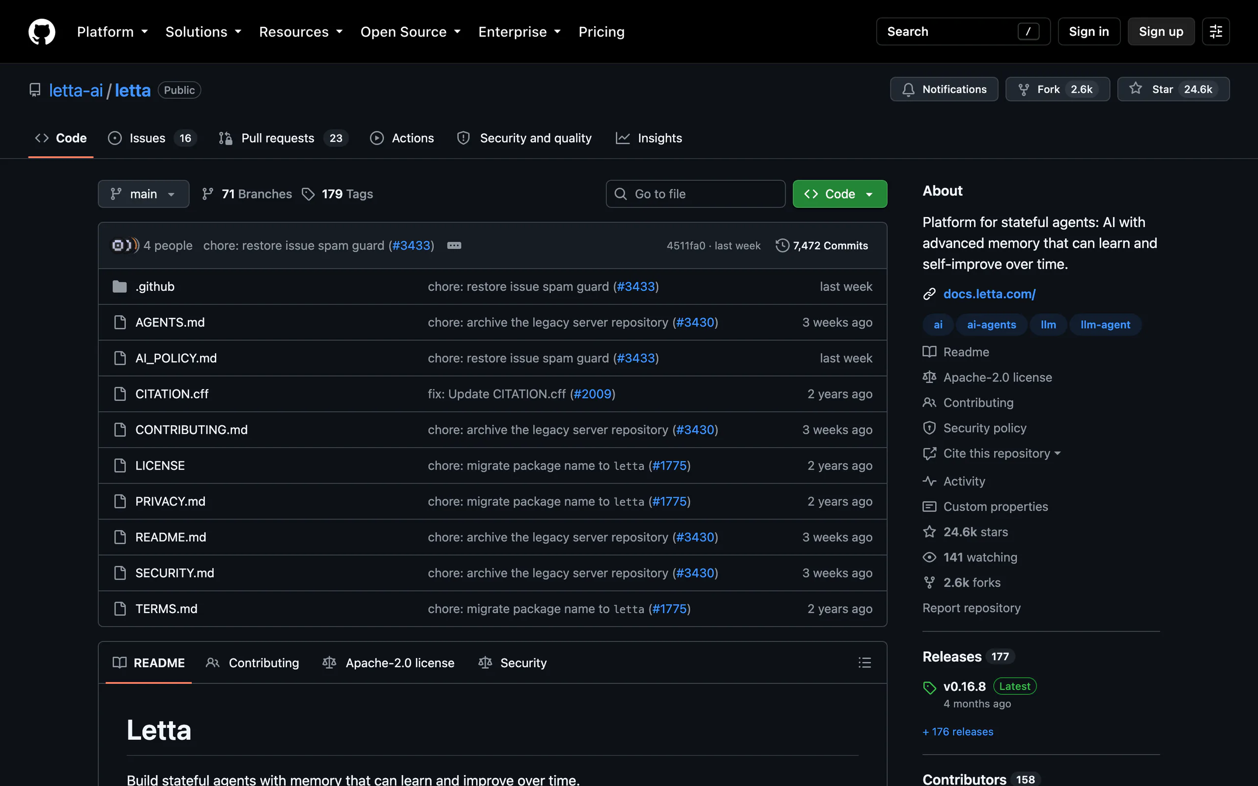Select the Contributing tab in README panel

253,663
